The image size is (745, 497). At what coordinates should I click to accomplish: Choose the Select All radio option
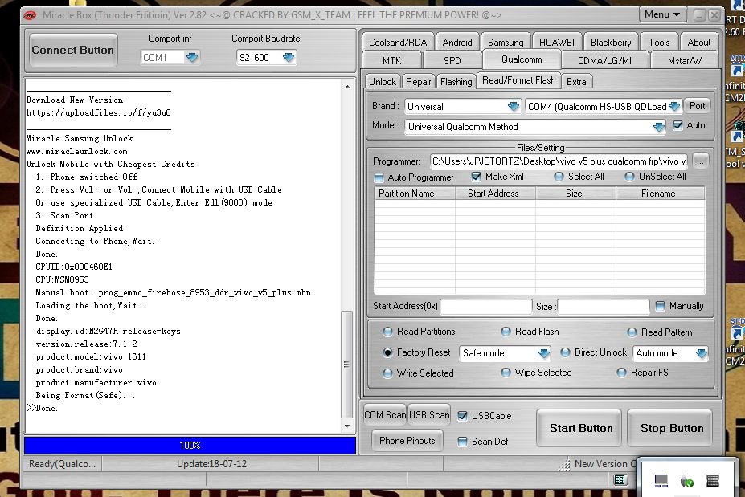click(x=559, y=177)
